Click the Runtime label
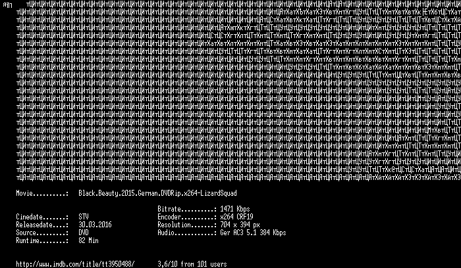Screen dimensions: 461x268 coord(42,240)
